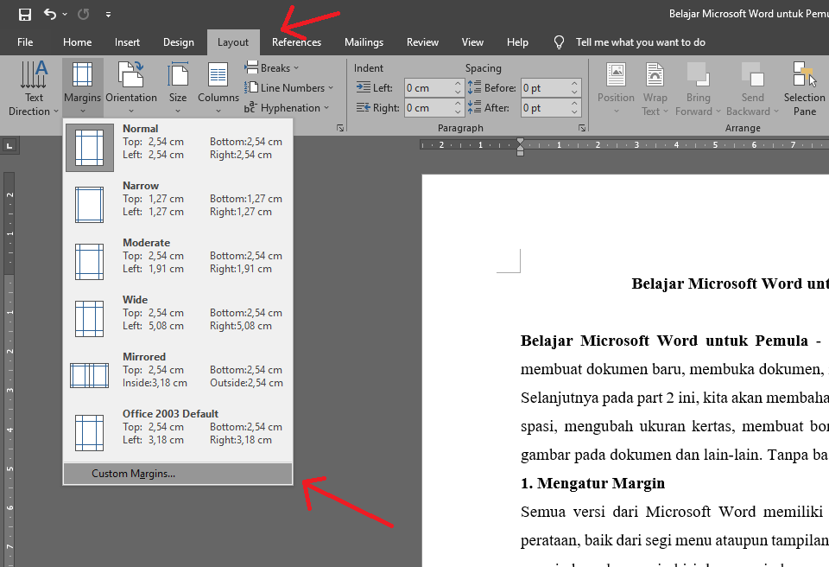
Task: Open the Line Numbers dropdown
Action: 288,87
